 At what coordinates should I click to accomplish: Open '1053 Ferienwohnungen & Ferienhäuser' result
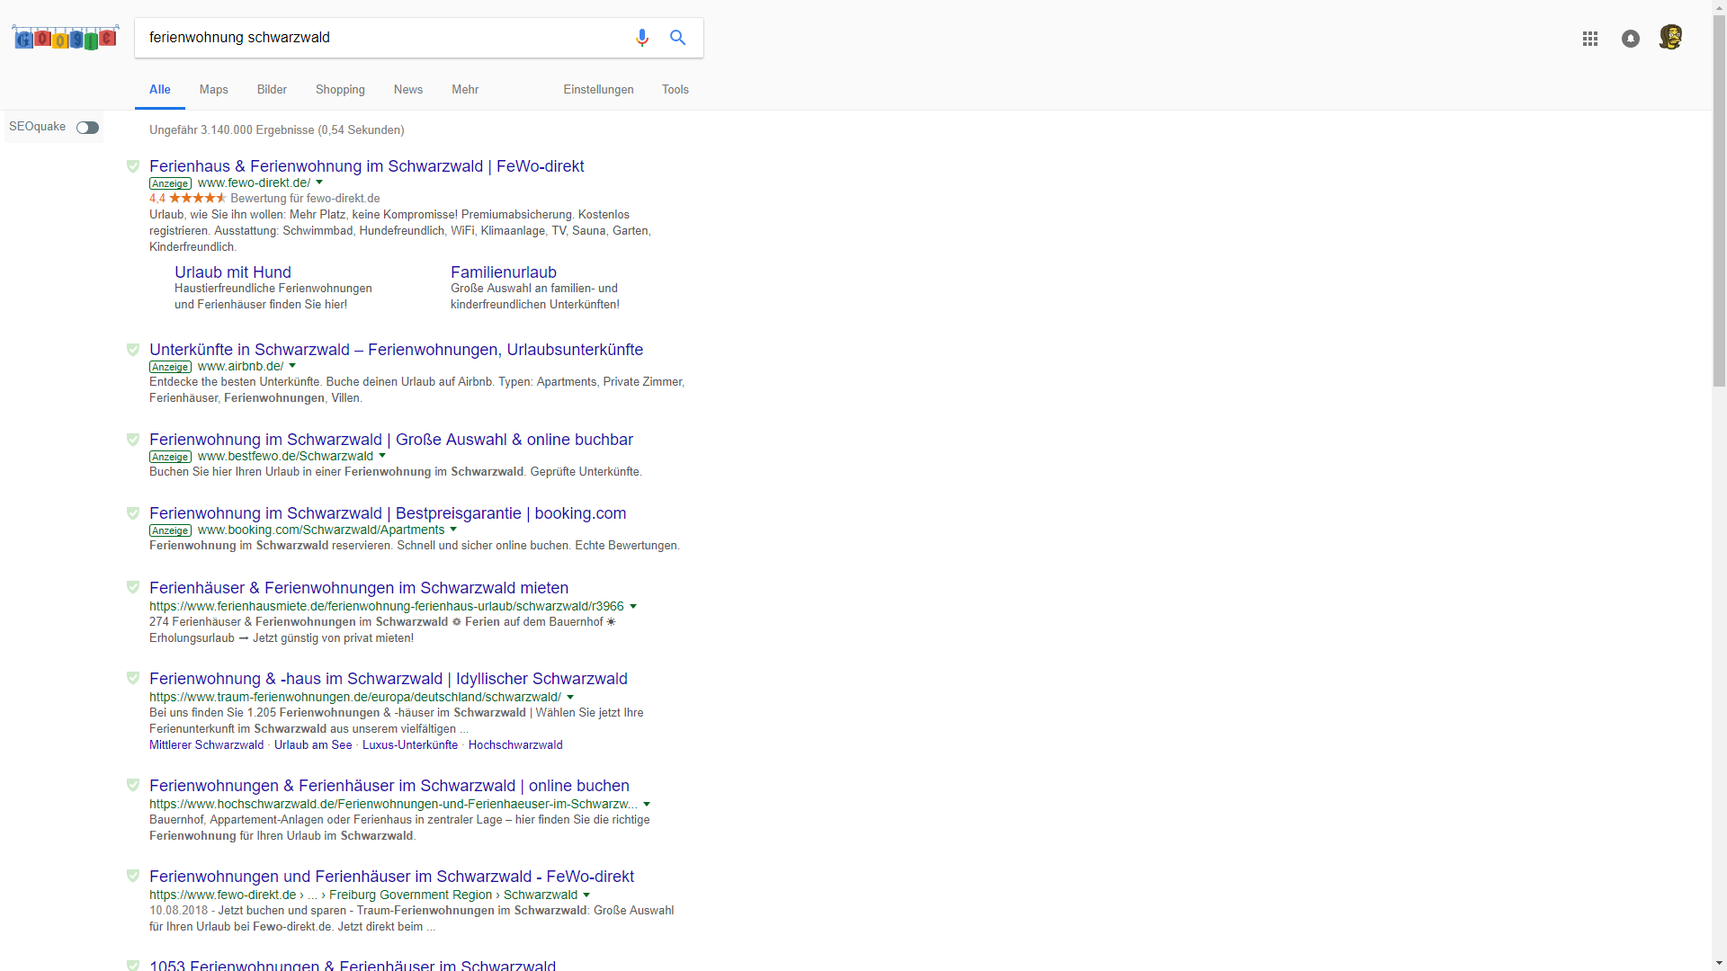(x=353, y=965)
